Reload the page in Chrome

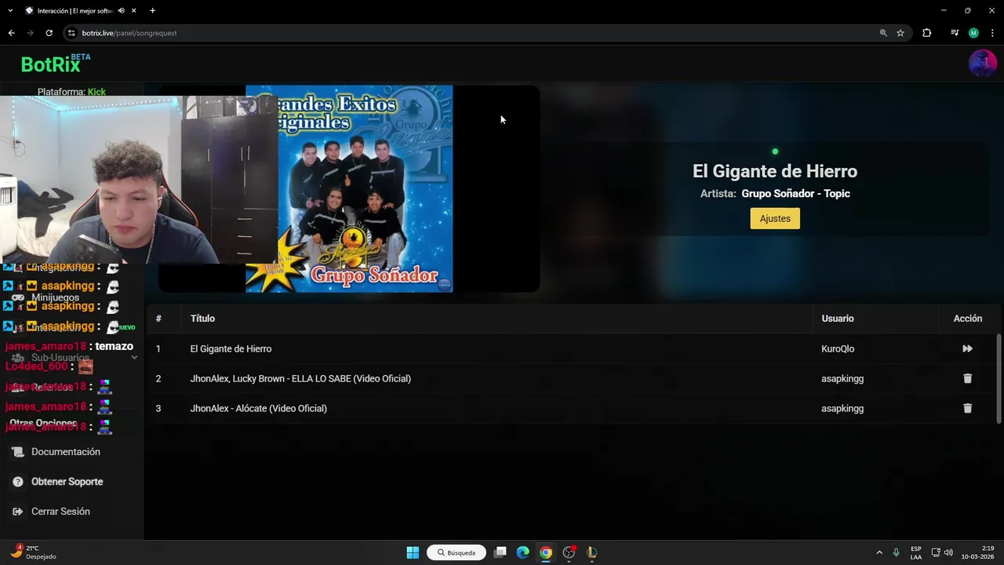pos(49,33)
